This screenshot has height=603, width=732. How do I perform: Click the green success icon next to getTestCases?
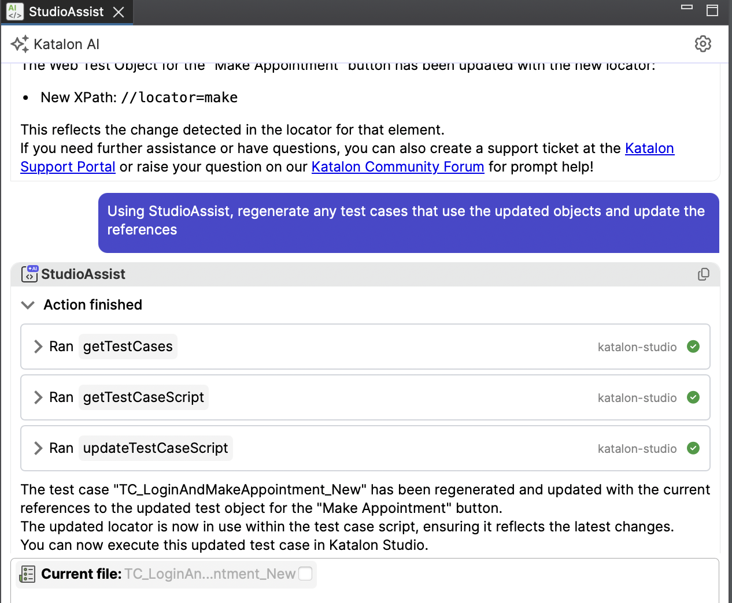coord(693,347)
